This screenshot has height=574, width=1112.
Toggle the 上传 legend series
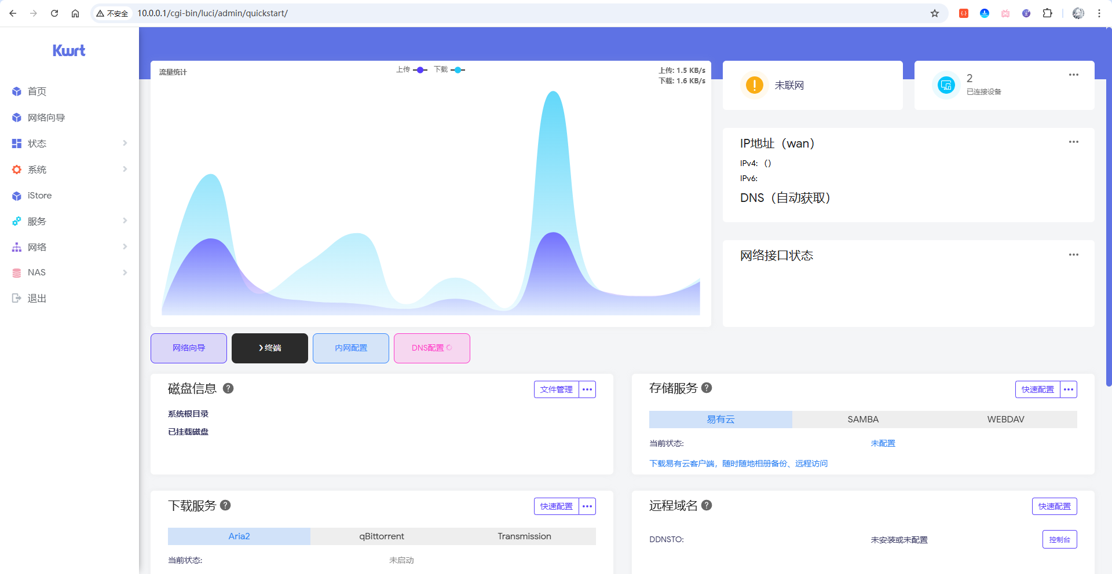[x=412, y=70]
